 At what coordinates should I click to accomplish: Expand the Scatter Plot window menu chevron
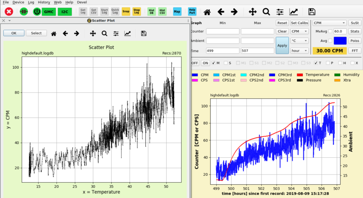pos(10,21)
